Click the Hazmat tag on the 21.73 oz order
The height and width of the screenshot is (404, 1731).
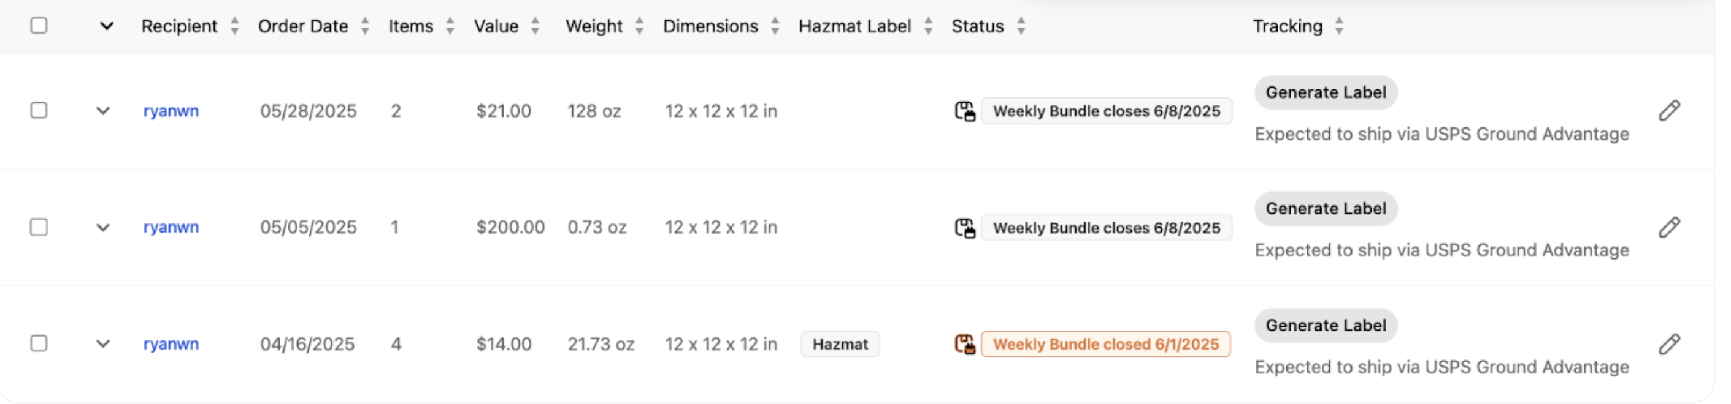(x=840, y=344)
